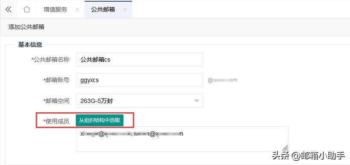
Task: Click the 添加公共邮箱 page heading
Action: [26, 27]
